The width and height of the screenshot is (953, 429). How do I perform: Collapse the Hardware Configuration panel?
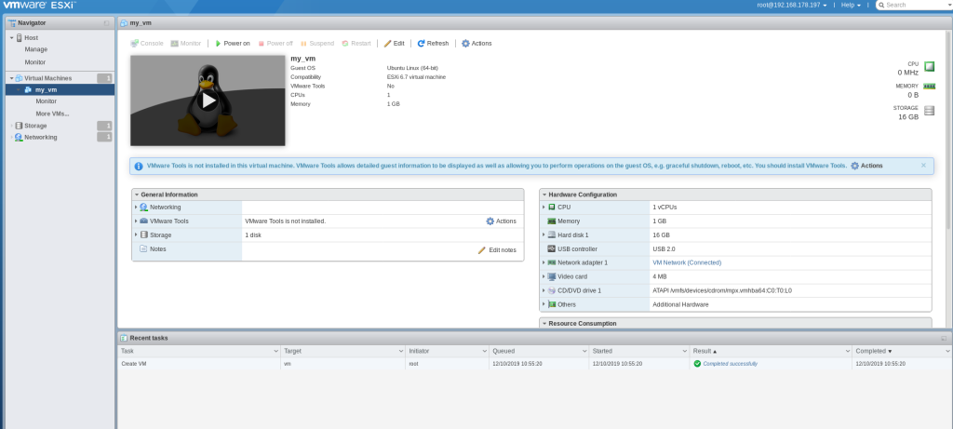[544, 195]
